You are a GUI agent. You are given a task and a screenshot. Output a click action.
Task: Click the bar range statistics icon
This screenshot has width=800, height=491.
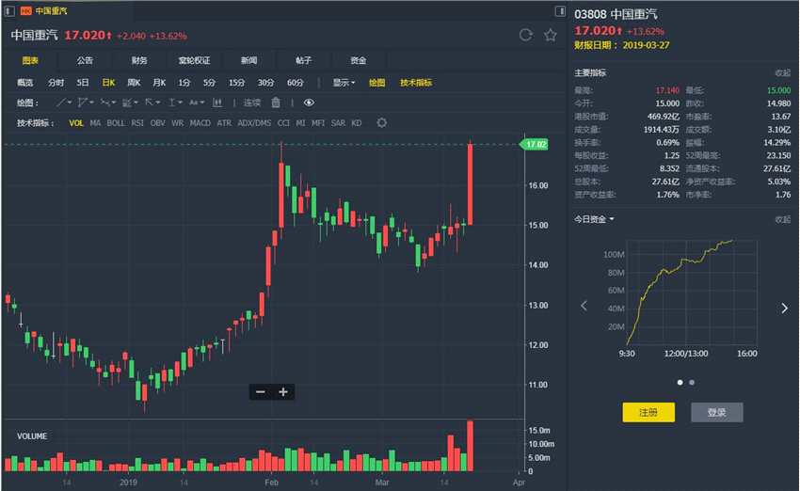click(217, 103)
